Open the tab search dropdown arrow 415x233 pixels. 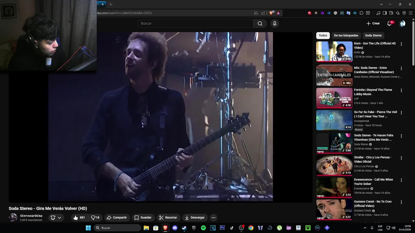(x=382, y=4)
